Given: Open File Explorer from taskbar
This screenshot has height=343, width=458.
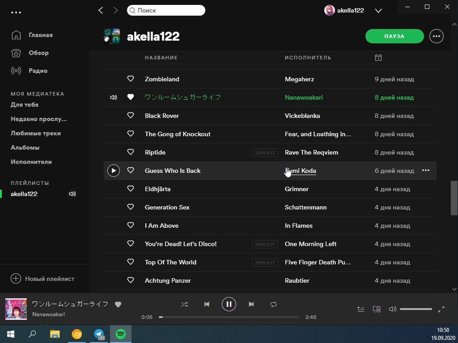Looking at the screenshot, I should point(55,334).
